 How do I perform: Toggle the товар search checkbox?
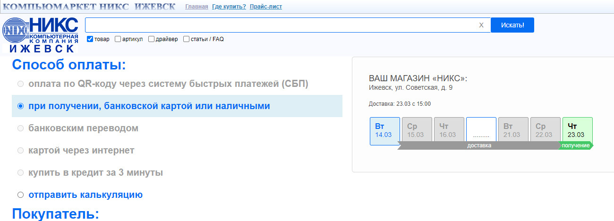tap(90, 39)
